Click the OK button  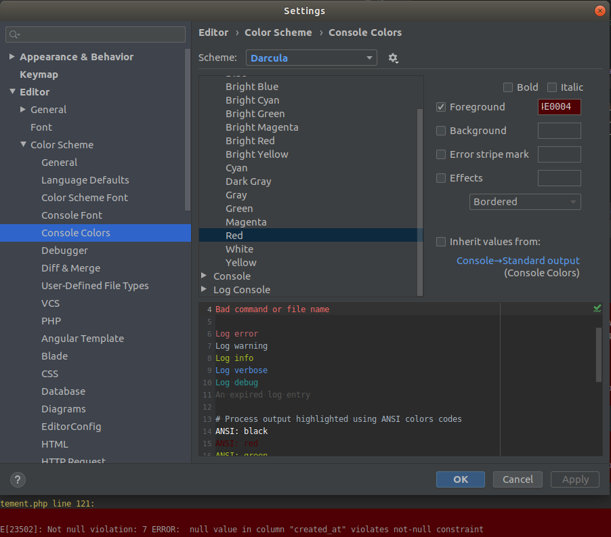(460, 479)
